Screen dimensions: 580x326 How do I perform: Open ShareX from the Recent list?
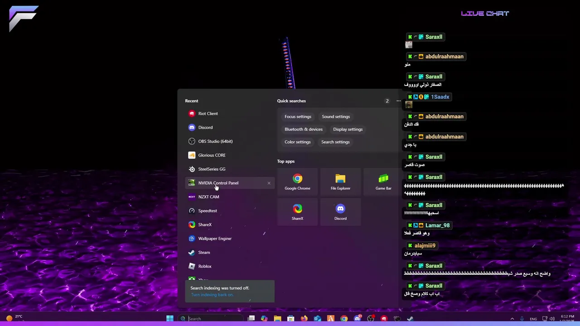tap(230, 225)
